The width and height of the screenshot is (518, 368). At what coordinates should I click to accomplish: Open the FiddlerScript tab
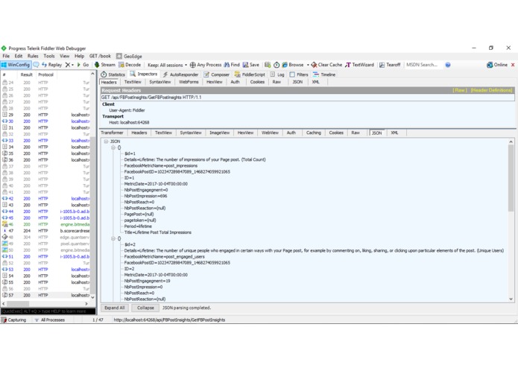[250, 74]
